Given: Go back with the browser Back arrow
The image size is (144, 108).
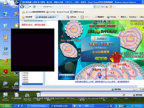Looking at the screenshot, I should pyautogui.click(x=22, y=7).
